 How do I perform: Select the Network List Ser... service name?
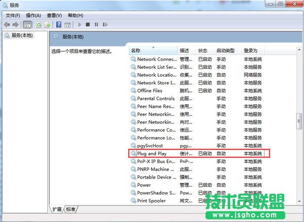tap(157, 67)
